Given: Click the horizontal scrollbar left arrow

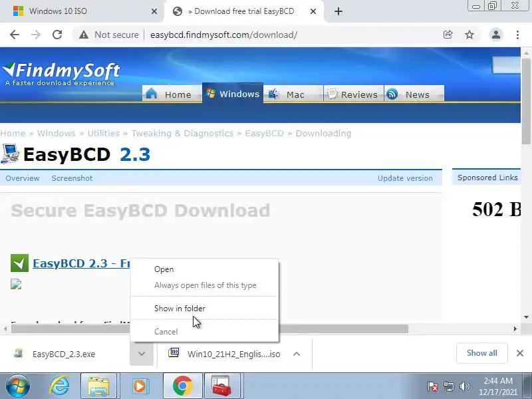Looking at the screenshot, I should [x=5, y=329].
